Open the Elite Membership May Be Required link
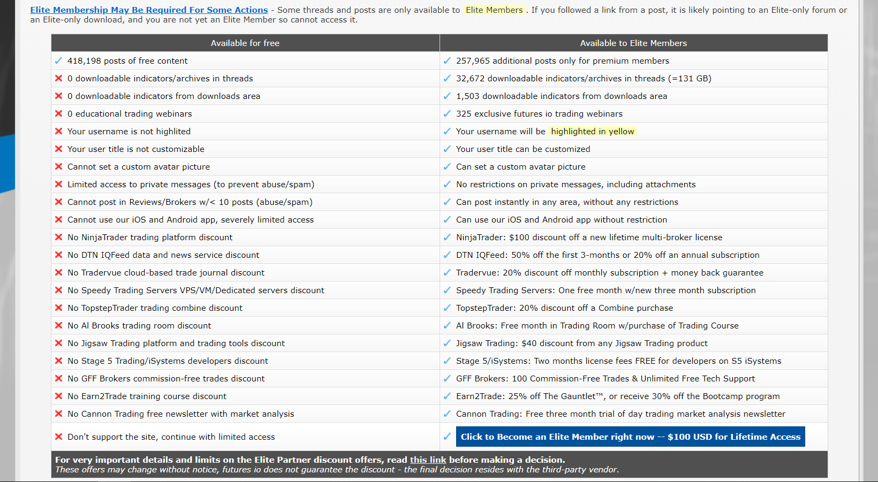 (149, 10)
